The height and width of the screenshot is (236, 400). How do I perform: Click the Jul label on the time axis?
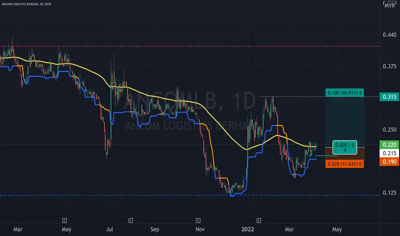pos(109,229)
